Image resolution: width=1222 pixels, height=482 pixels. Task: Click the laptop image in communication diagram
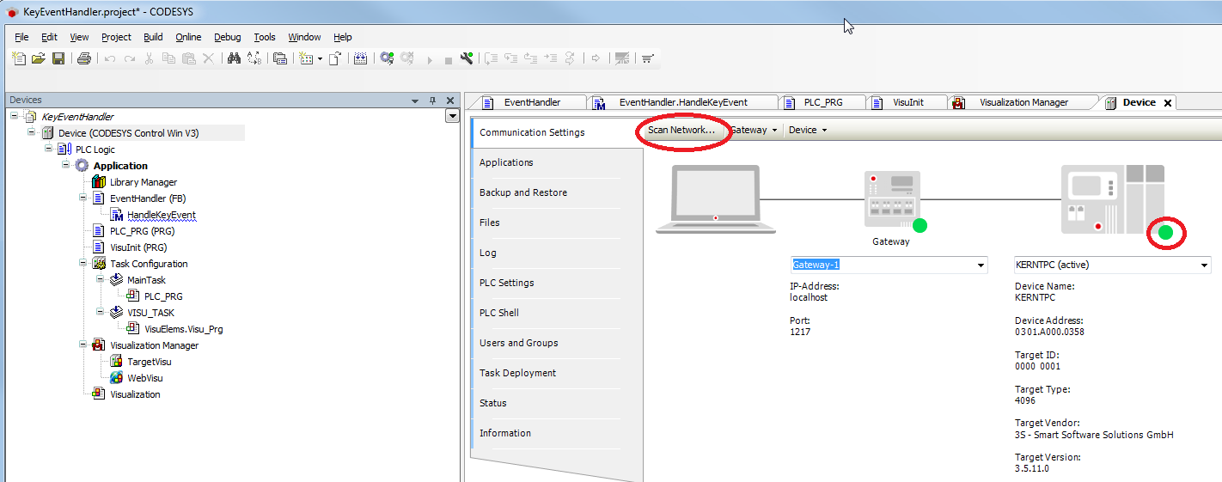point(715,199)
